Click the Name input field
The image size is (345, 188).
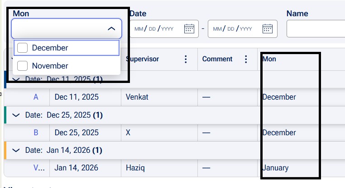pyautogui.click(x=316, y=29)
